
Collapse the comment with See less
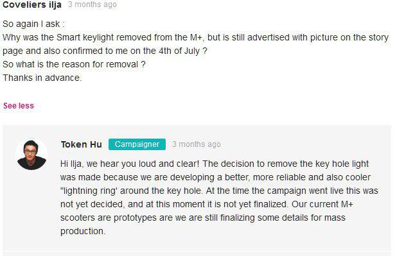pyautogui.click(x=19, y=106)
